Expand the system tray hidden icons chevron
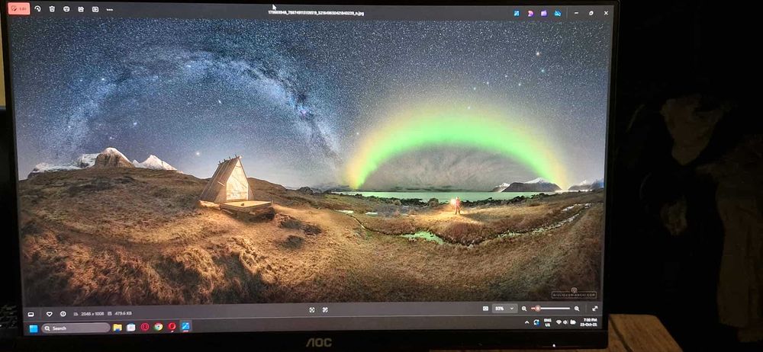Image resolution: width=763 pixels, height=352 pixels. pos(526,322)
